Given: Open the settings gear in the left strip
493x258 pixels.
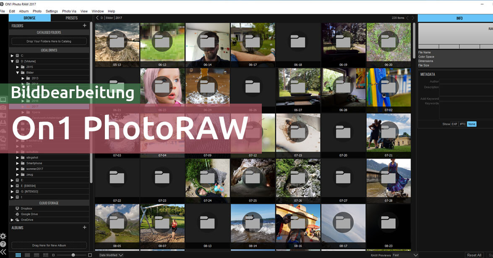Looking at the screenshot, I should (x=3, y=236).
